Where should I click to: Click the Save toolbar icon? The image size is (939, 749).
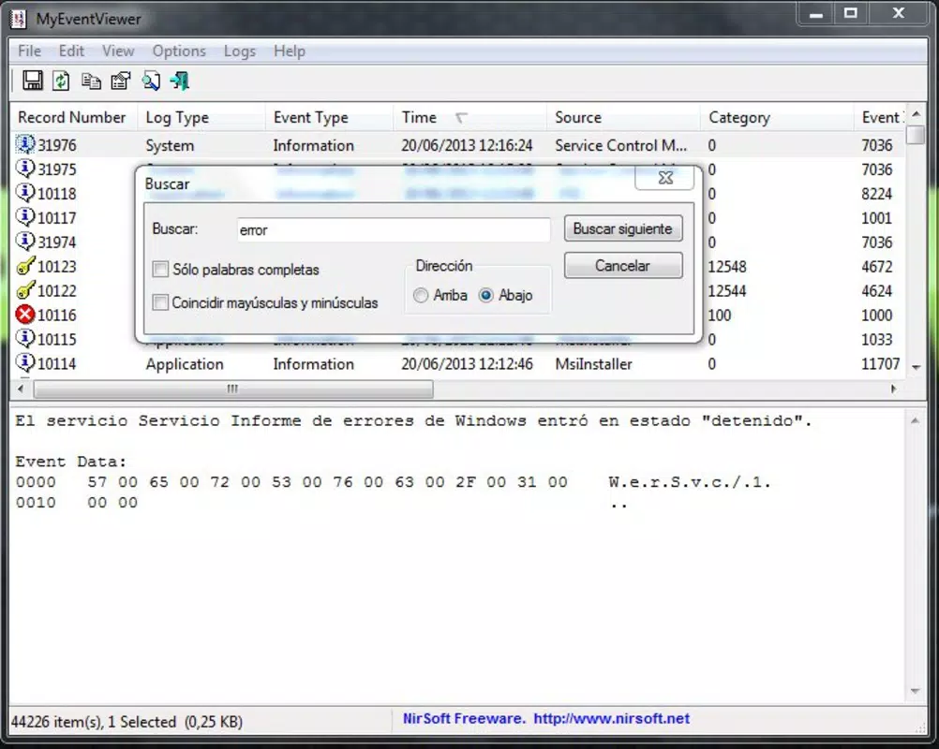pos(33,81)
